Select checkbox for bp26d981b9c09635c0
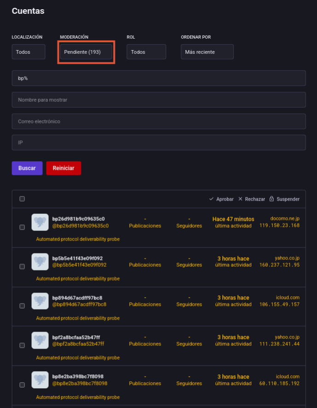Screen dimensions: 317x408 tap(22, 227)
